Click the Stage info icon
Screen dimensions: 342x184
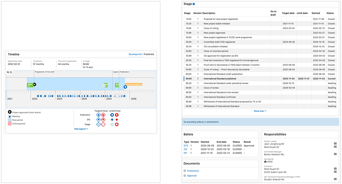(194, 4)
